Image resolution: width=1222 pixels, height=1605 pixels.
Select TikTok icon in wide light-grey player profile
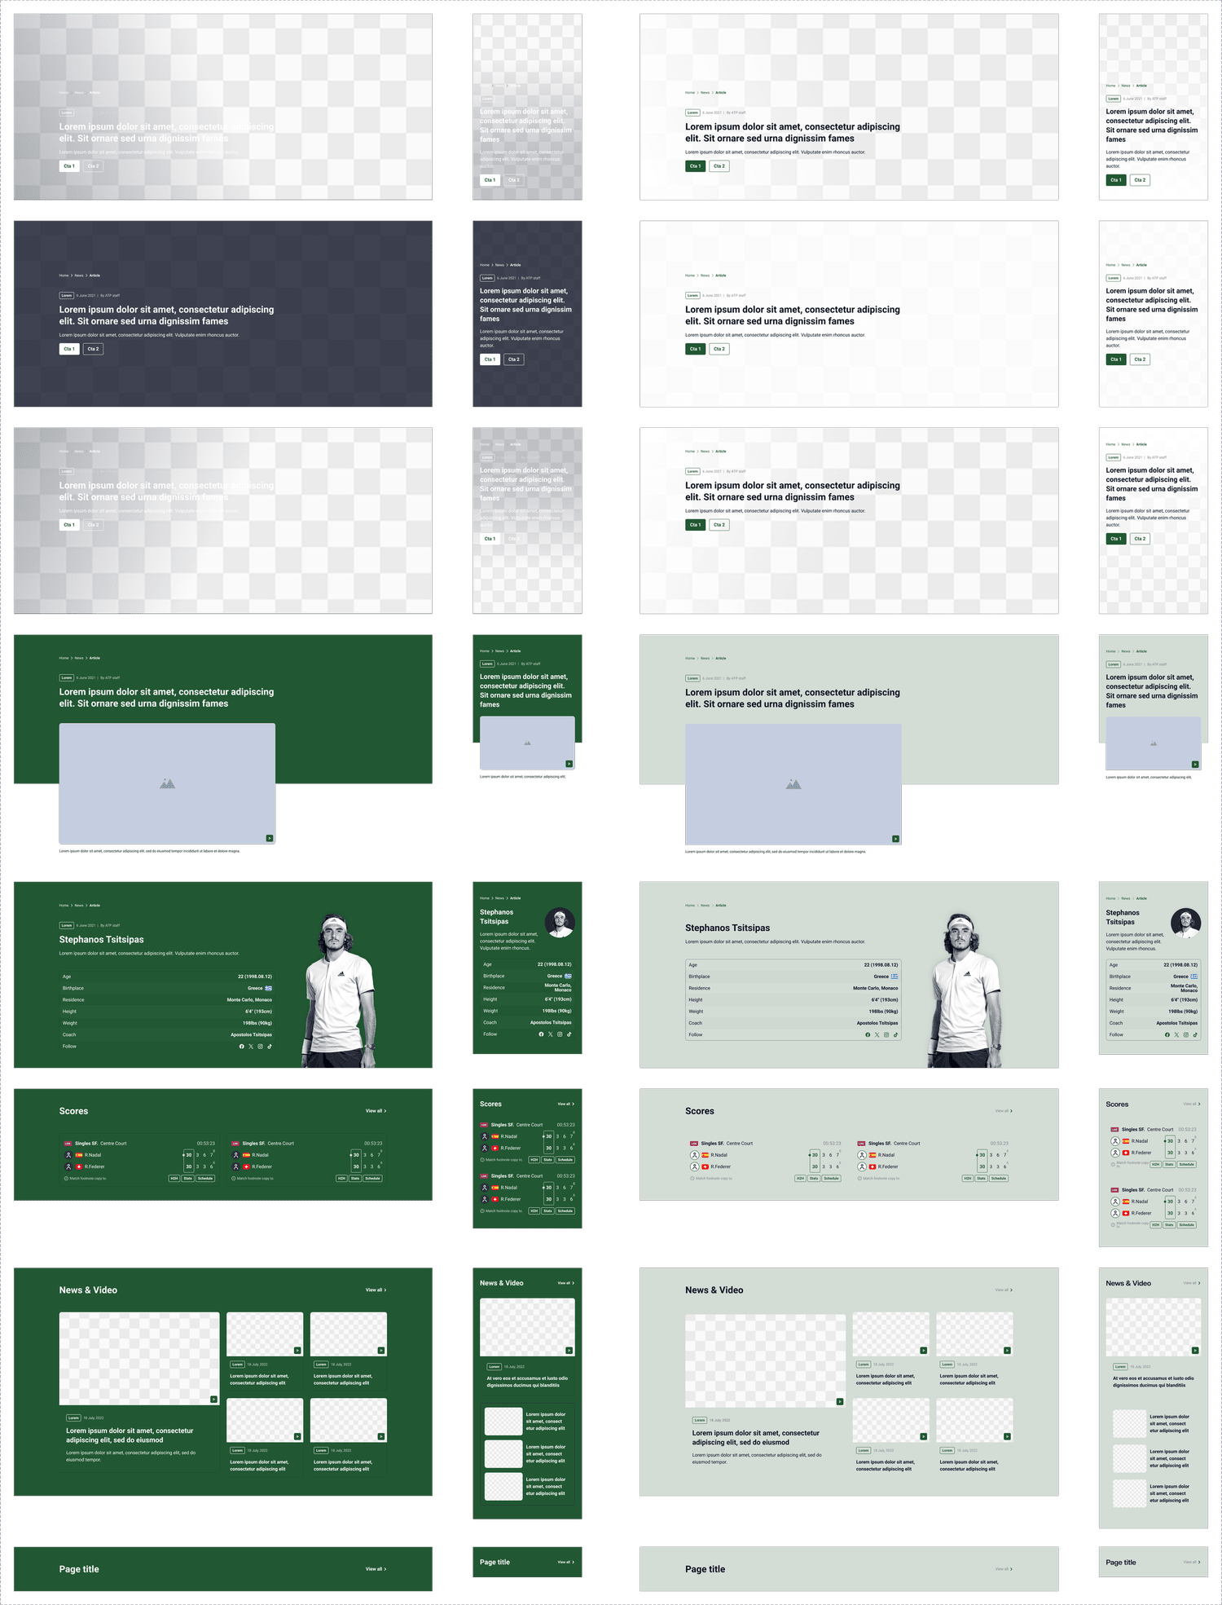(895, 1034)
